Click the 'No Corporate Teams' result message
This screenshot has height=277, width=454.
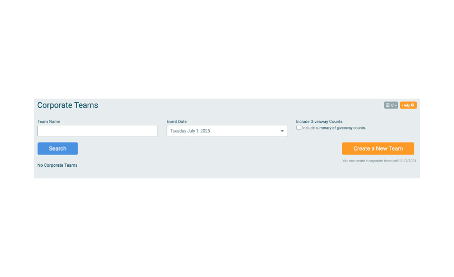tap(58, 165)
